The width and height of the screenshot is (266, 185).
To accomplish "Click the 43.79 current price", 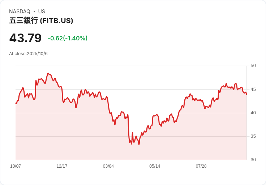I will [25, 38].
